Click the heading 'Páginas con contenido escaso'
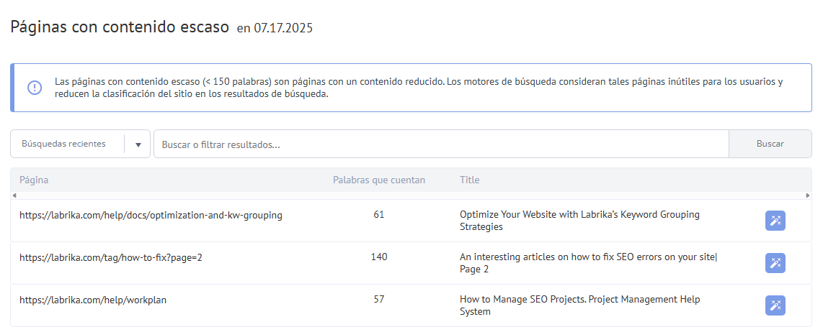Viewport: 823px width, 327px height. point(120,27)
